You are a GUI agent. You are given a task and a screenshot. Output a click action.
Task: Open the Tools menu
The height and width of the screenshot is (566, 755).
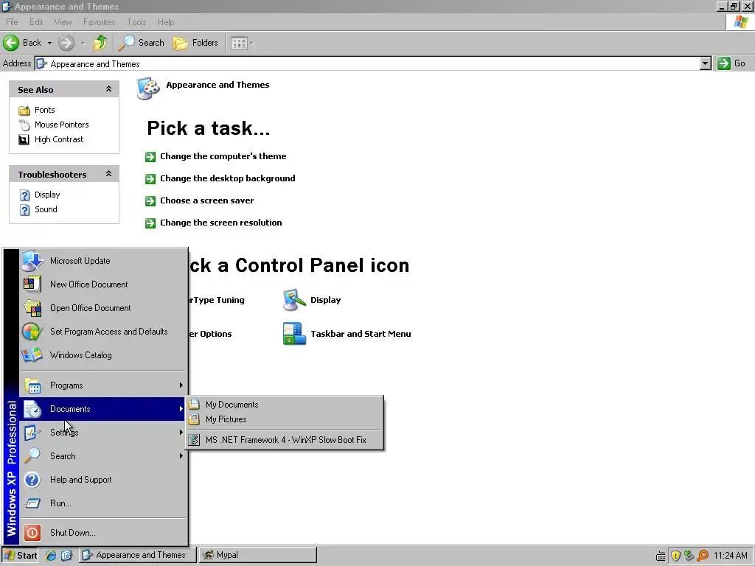tap(136, 22)
